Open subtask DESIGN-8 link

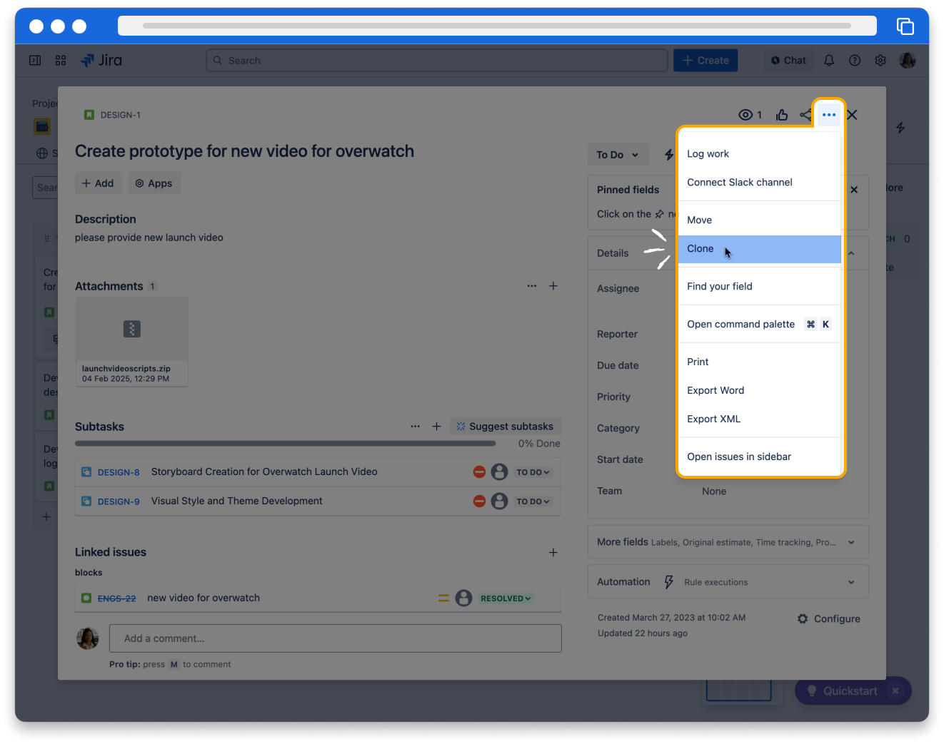tap(119, 472)
